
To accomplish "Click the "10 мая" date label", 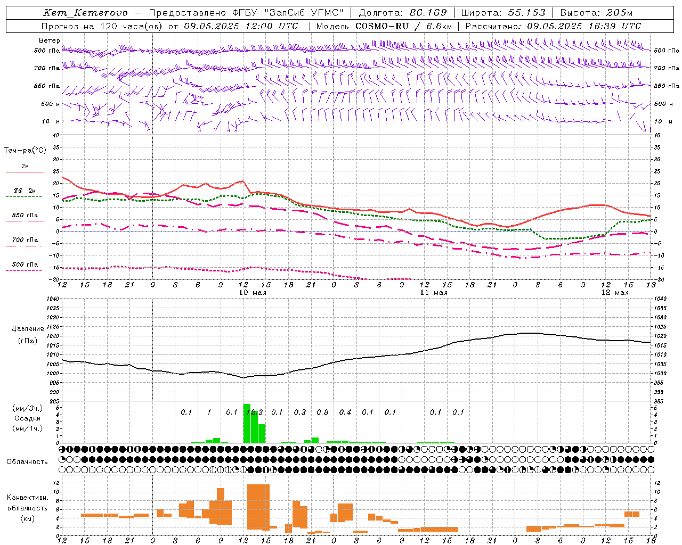I will [252, 293].
